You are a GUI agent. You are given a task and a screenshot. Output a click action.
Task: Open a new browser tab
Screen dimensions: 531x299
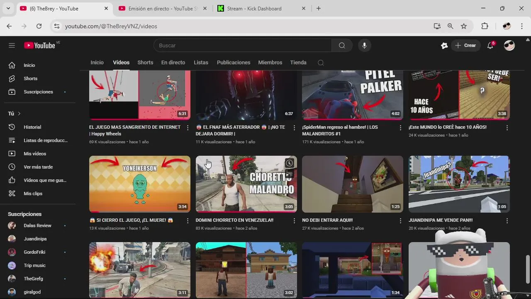click(319, 8)
